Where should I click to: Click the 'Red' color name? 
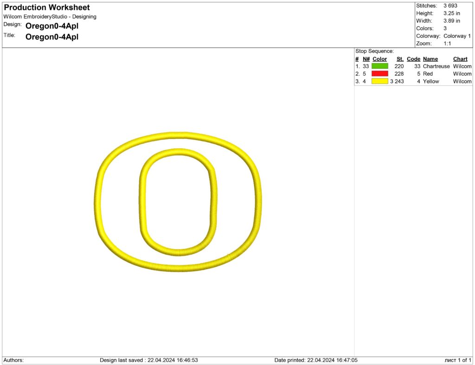[x=428, y=74]
